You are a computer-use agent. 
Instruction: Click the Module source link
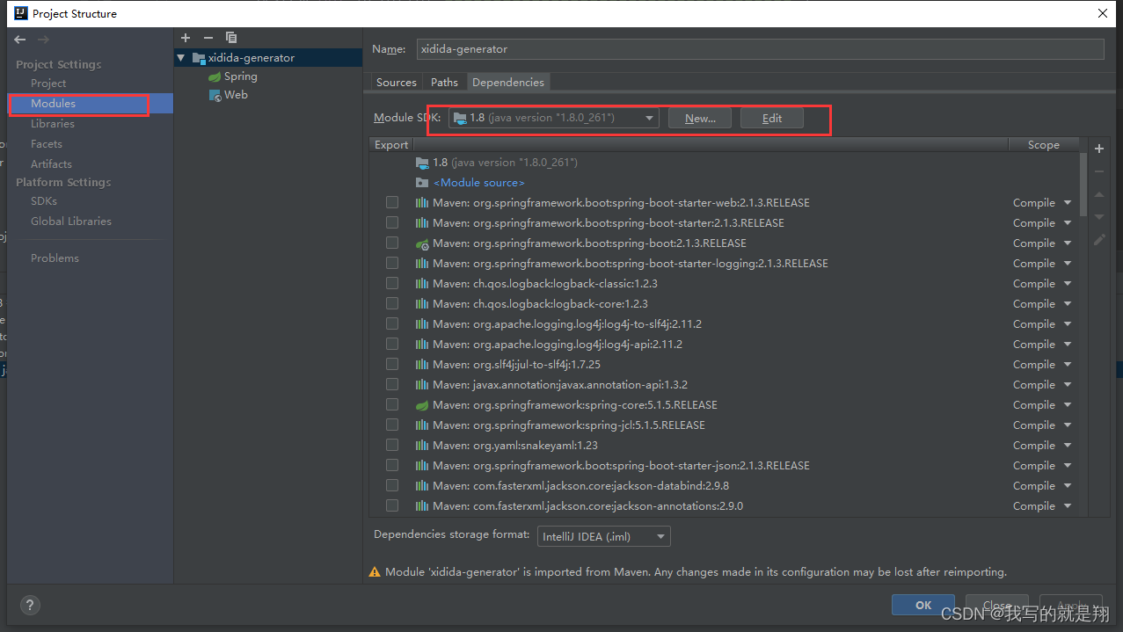479,183
